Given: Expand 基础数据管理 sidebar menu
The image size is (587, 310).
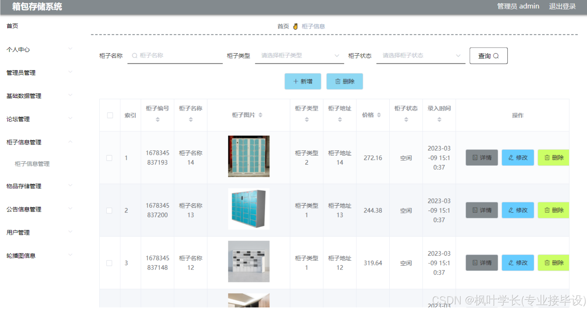Looking at the screenshot, I should click(39, 96).
